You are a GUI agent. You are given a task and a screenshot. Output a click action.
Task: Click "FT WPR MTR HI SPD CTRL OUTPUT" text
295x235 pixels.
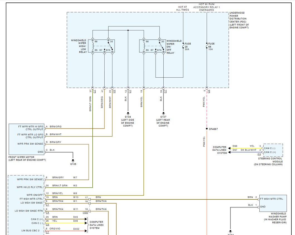tap(31, 128)
